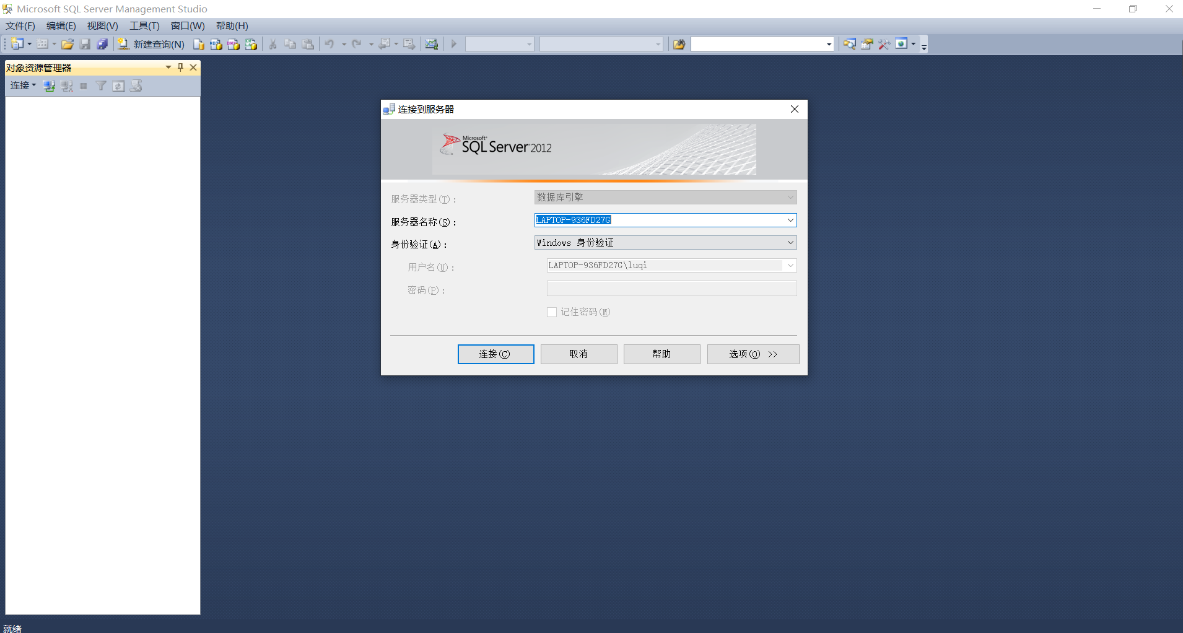Click the Cut scissors icon

click(x=273, y=44)
